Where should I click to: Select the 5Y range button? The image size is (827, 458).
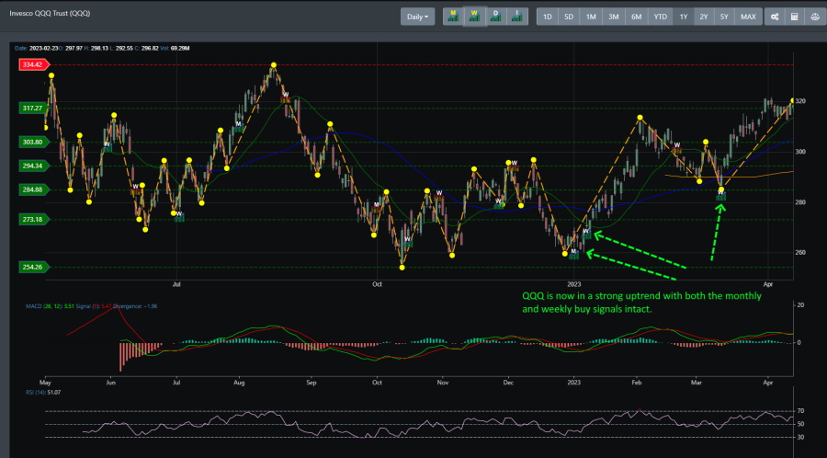724,17
